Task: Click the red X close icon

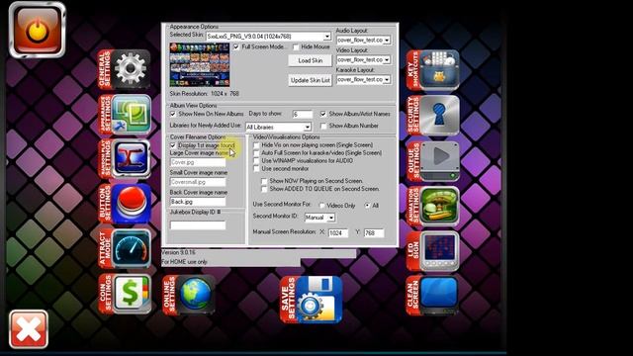Action: (29, 329)
